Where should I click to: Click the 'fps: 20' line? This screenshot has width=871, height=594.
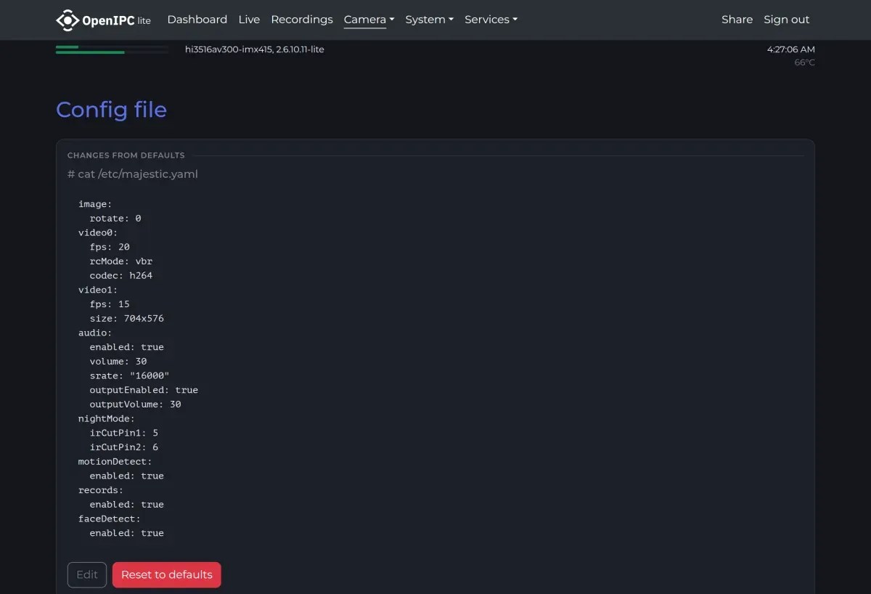pos(110,247)
